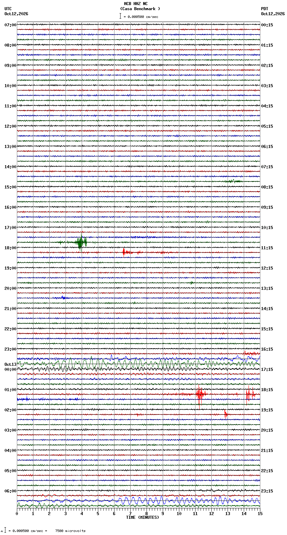Image resolution: width=287 pixels, height=535 pixels.
Task: Click the 02:00 UTC time label
Action: [10, 410]
